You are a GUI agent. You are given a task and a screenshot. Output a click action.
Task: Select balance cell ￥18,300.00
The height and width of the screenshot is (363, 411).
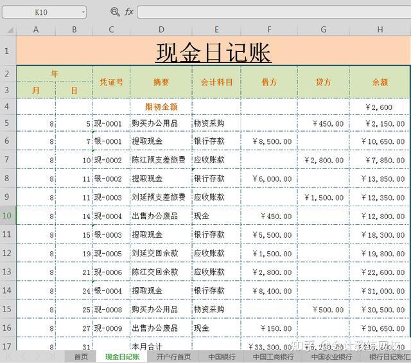coord(380,235)
